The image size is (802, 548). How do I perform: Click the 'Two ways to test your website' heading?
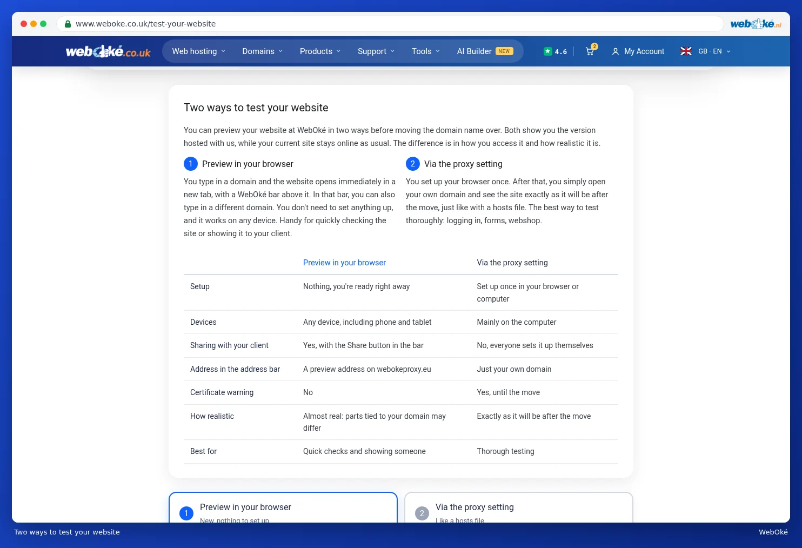tap(256, 108)
